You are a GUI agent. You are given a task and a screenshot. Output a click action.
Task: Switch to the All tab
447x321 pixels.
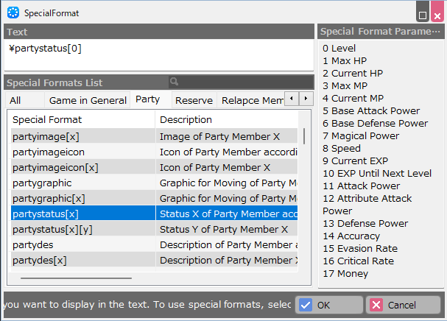click(x=24, y=100)
